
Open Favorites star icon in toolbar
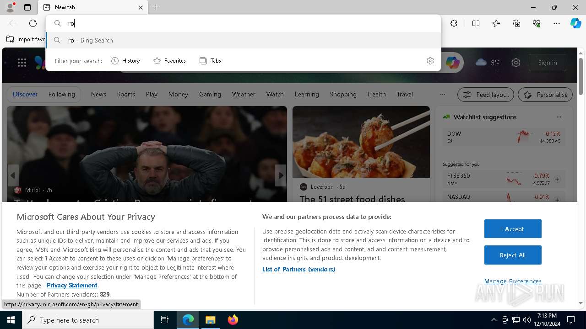click(x=496, y=23)
